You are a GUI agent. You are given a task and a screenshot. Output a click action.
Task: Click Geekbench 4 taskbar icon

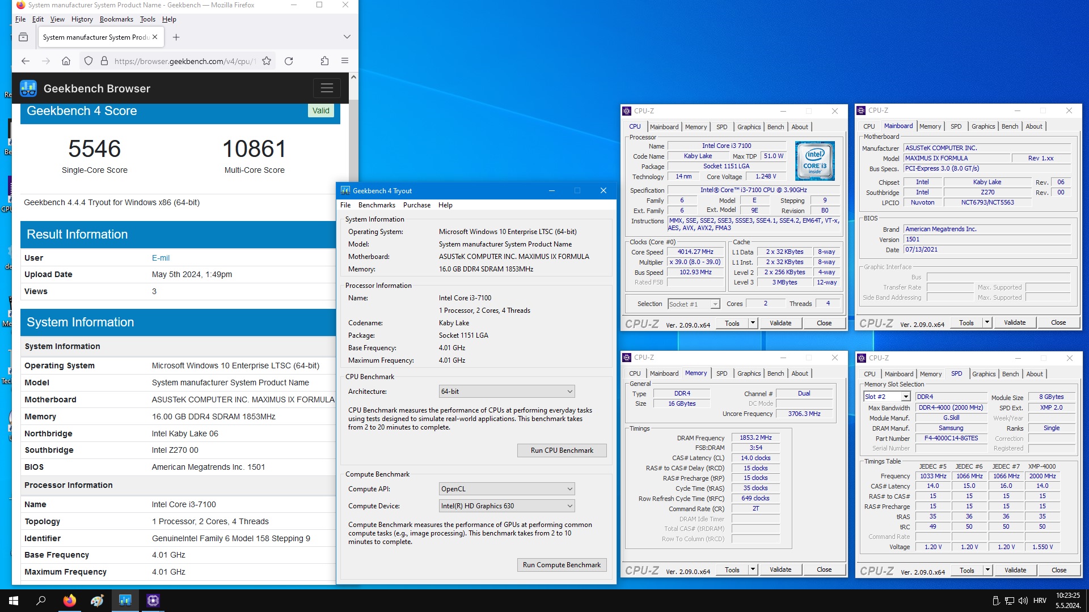pos(125,601)
